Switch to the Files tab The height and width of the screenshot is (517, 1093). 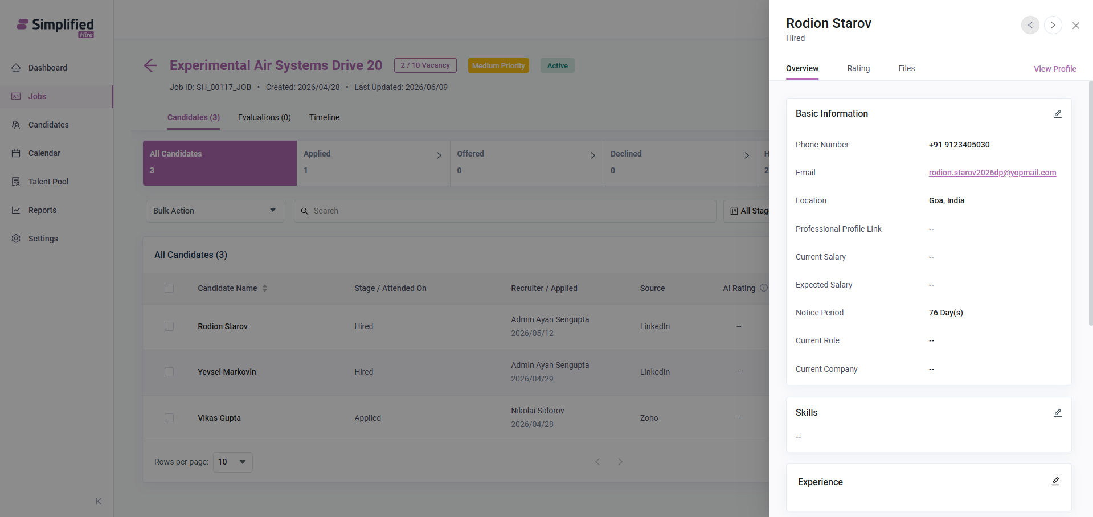(906, 68)
